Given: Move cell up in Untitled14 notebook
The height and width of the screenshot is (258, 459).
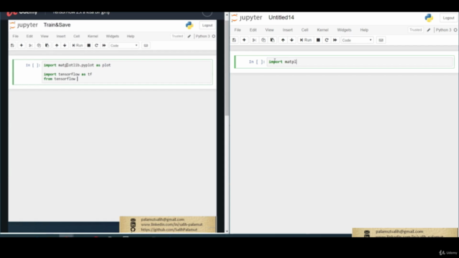Looking at the screenshot, I should (x=283, y=40).
